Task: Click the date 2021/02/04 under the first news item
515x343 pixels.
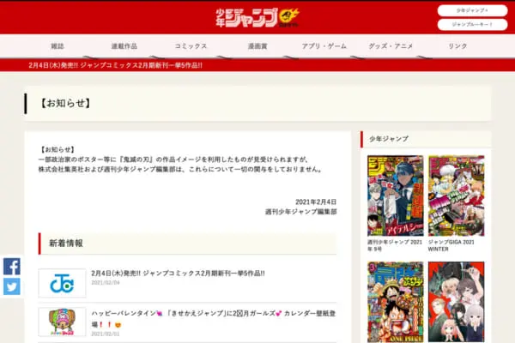Action: 106,283
